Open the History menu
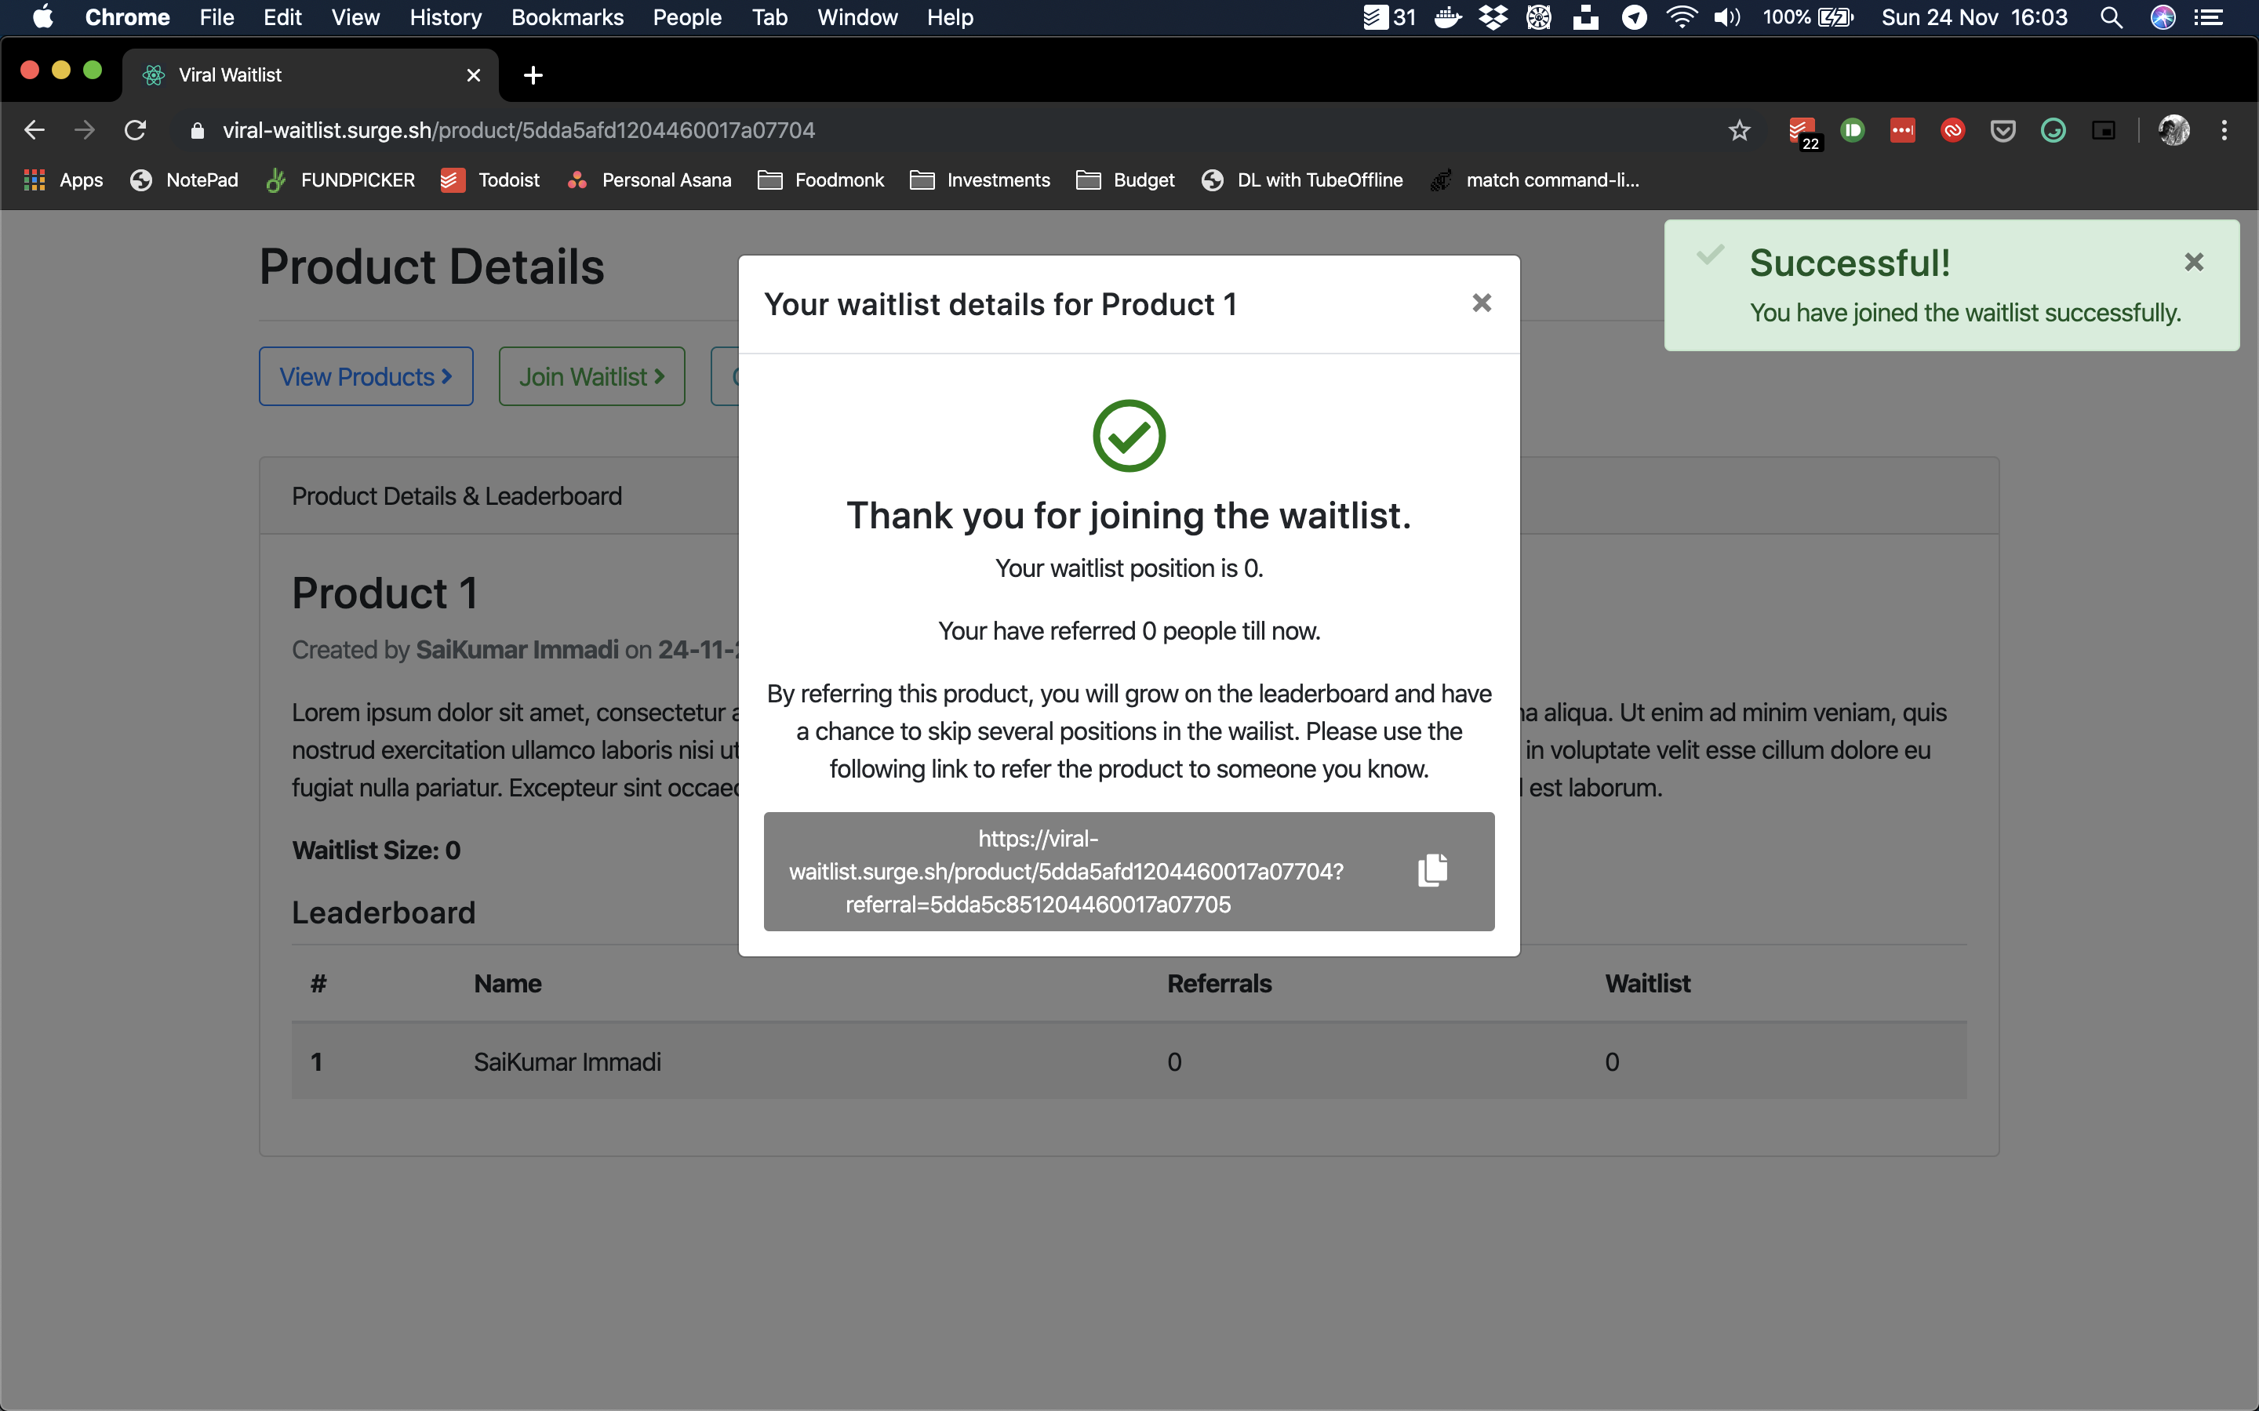This screenshot has height=1411, width=2259. 446,18
